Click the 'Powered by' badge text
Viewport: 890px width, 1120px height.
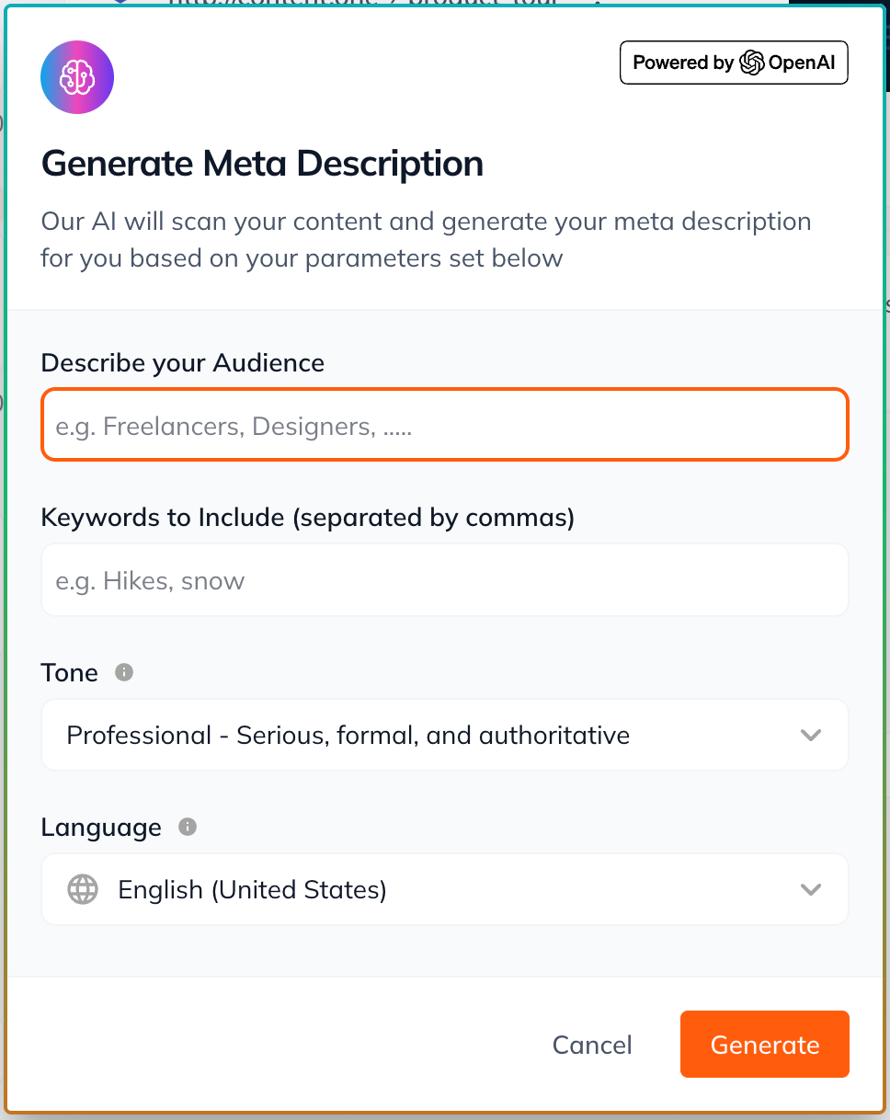click(x=683, y=63)
